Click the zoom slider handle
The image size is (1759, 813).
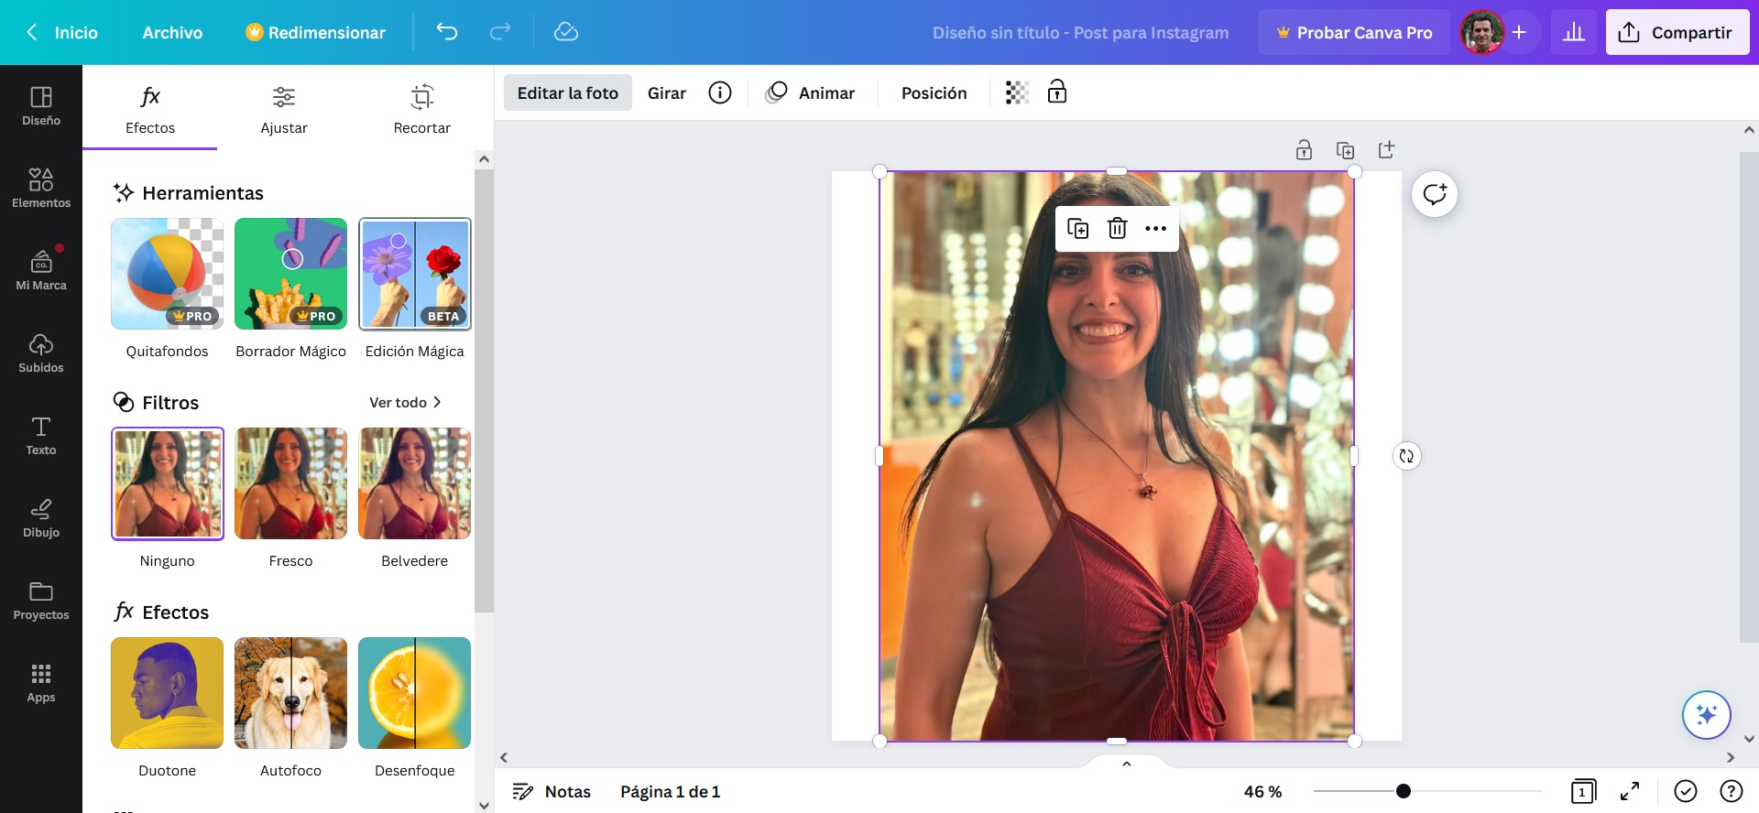[x=1403, y=791]
